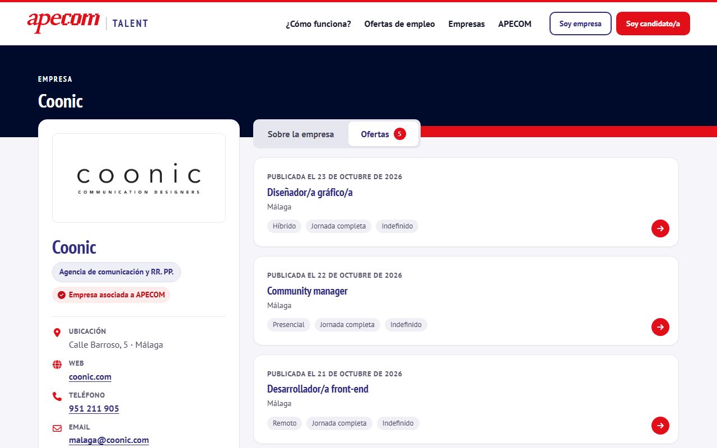Click the Remoto tag
Screen dimensions: 717x448
285,423
